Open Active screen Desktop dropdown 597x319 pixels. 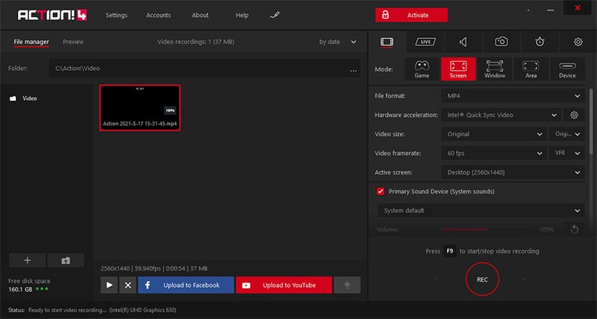[513, 172]
